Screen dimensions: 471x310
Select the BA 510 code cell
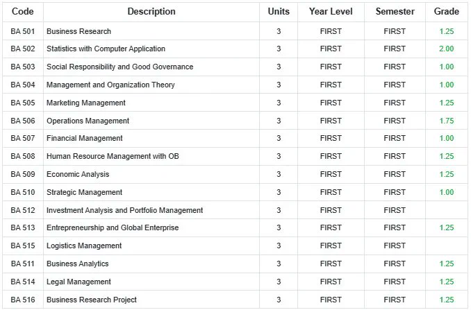click(22, 192)
